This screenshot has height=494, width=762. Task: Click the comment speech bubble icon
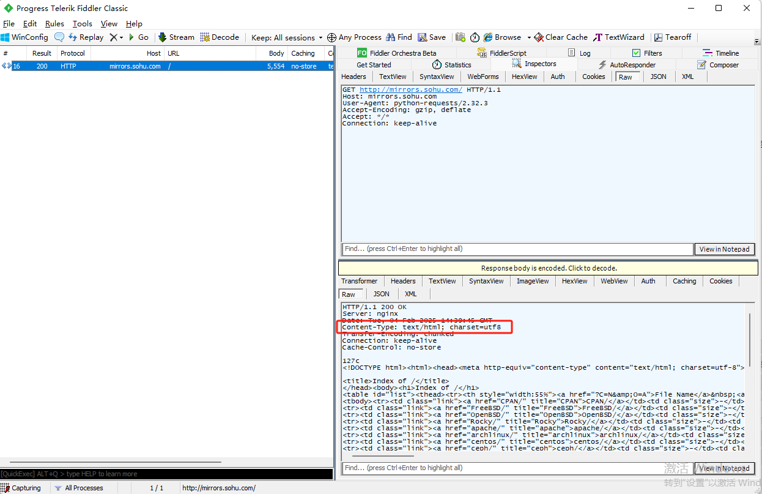59,37
